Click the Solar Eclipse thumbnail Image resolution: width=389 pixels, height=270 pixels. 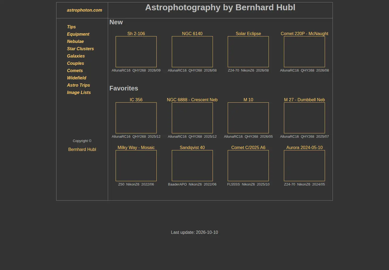(248, 52)
